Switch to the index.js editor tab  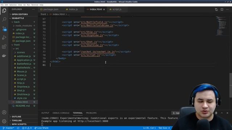point(73,9)
